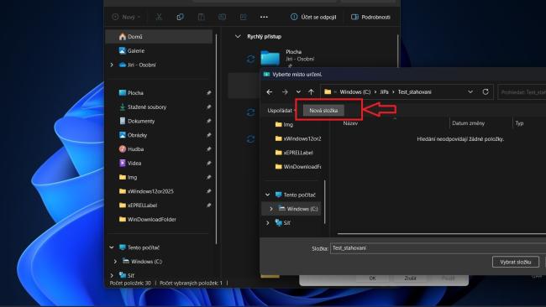
Task: Open Hudba in Explorer sidebar
Action: pos(131,149)
